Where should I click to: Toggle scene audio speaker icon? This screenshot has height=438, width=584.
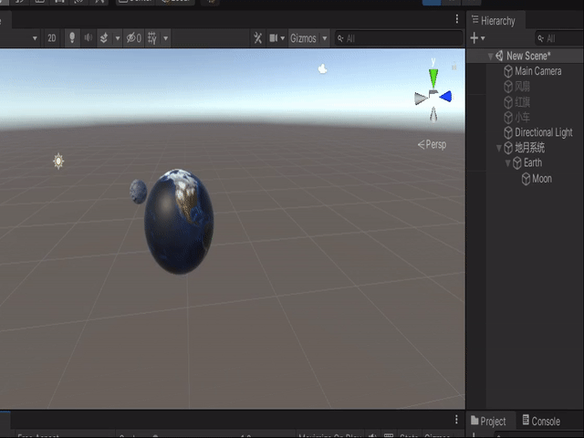[x=89, y=38]
